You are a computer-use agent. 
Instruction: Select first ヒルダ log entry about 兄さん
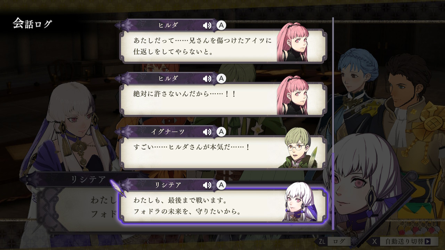223,45
